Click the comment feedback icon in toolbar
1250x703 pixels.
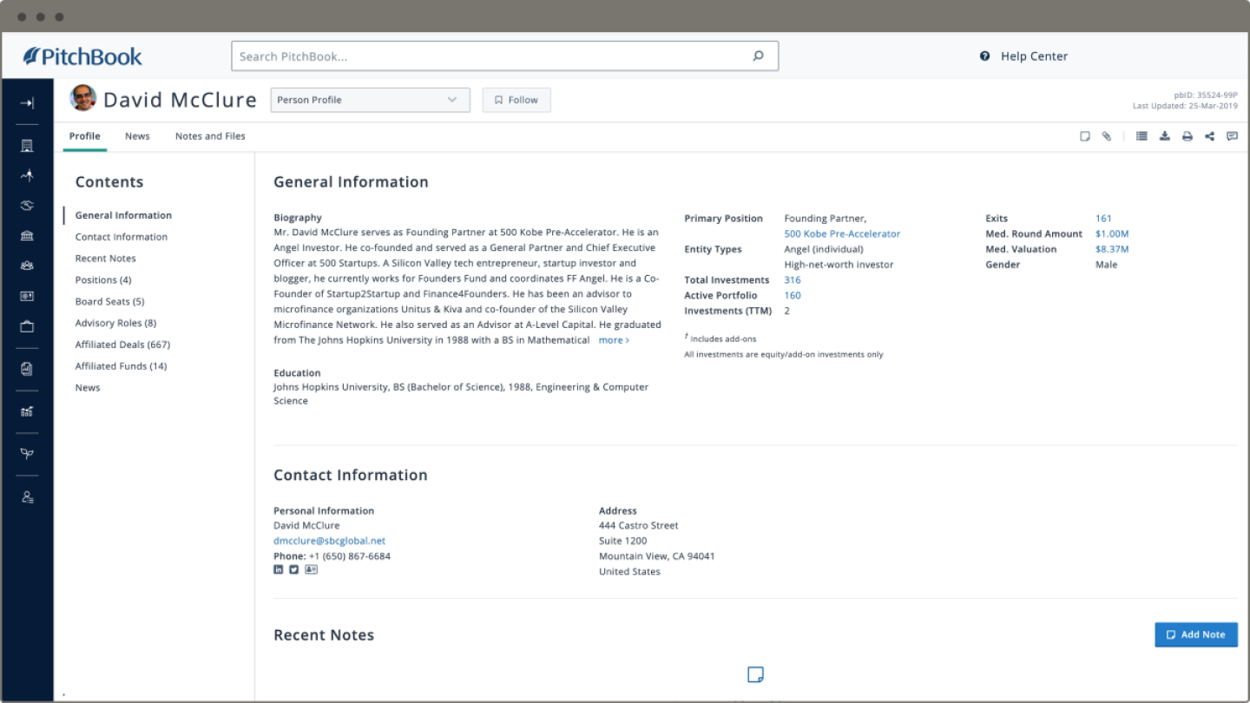click(1232, 136)
